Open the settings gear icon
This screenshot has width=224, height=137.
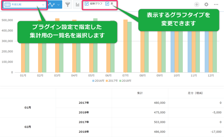206,4
